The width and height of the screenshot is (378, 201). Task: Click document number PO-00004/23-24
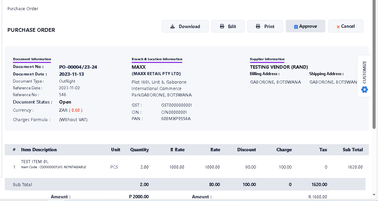[x=78, y=67]
